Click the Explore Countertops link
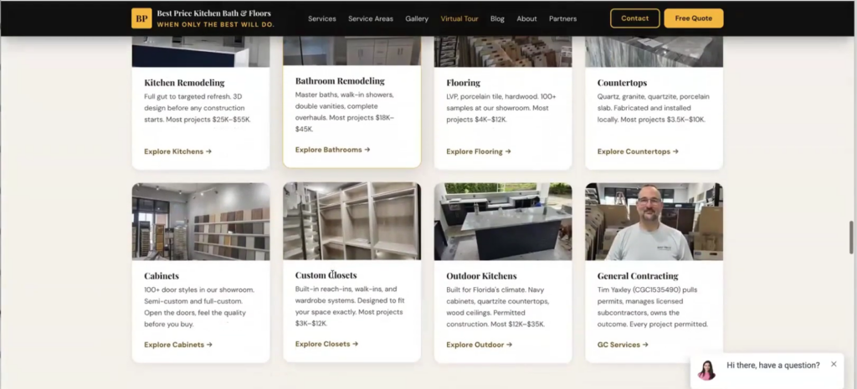This screenshot has height=389, width=857. click(x=638, y=151)
